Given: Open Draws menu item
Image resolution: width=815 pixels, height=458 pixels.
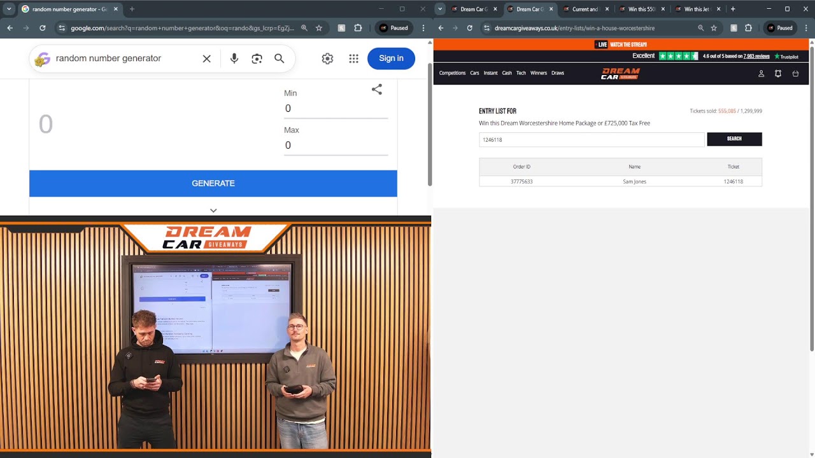Looking at the screenshot, I should click(558, 73).
